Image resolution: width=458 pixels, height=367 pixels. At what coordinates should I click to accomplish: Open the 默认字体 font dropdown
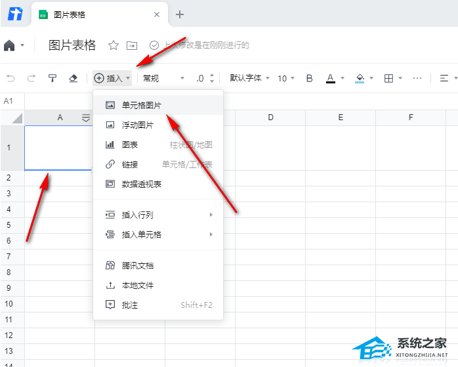249,78
